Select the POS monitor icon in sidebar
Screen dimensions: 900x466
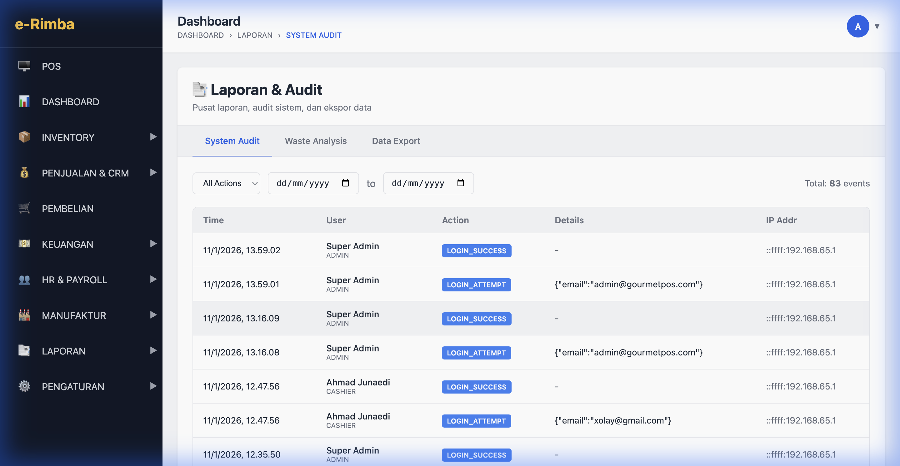coord(23,66)
